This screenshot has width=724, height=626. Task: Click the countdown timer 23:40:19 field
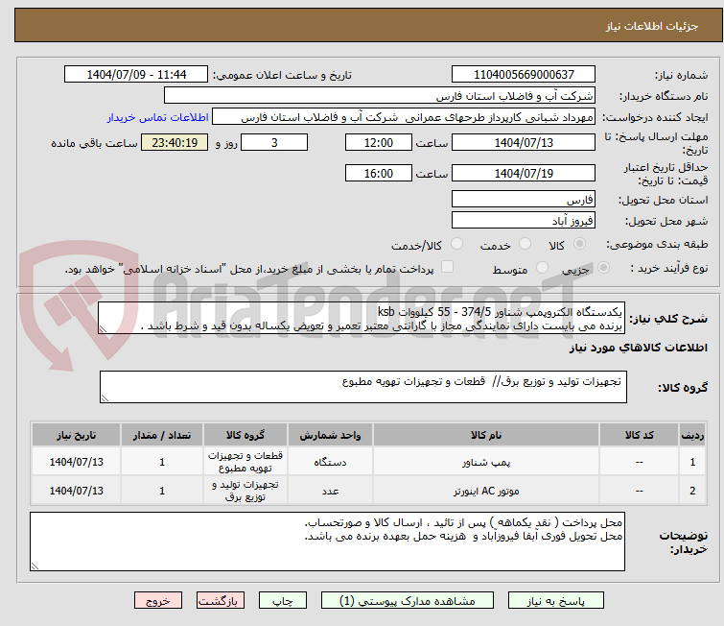[175, 142]
